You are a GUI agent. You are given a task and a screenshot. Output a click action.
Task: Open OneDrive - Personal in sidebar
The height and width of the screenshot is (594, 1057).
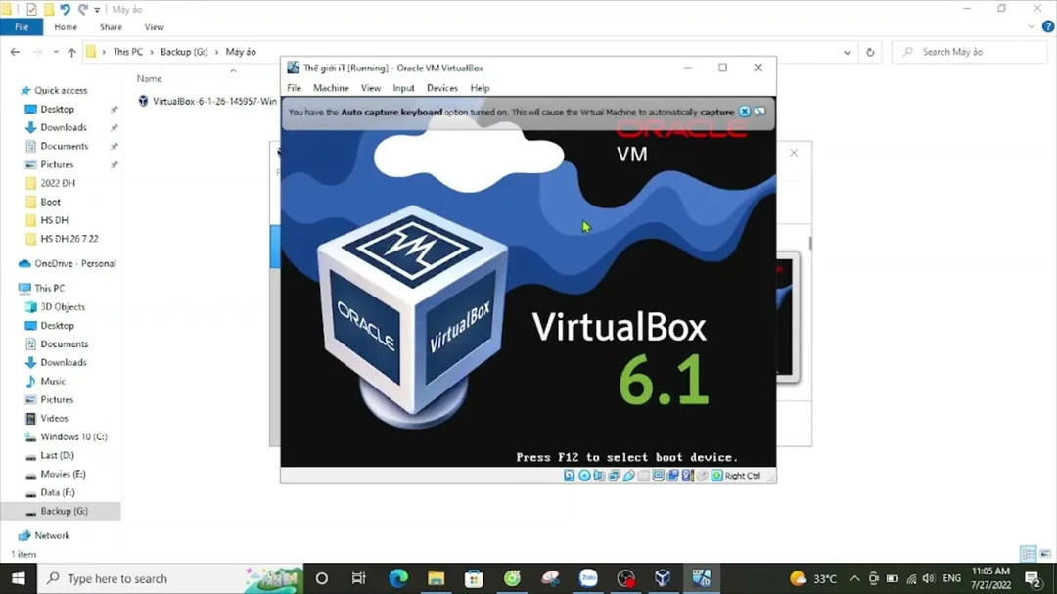(74, 263)
